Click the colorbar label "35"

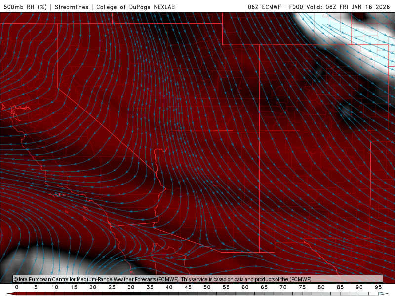pos(150,287)
